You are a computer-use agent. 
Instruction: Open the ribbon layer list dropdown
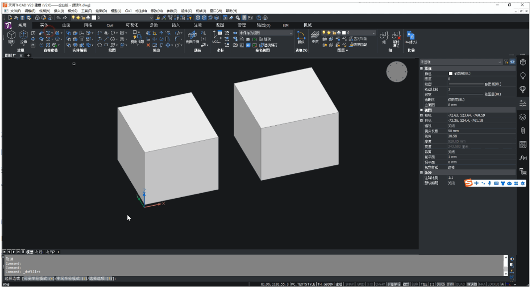373,33
